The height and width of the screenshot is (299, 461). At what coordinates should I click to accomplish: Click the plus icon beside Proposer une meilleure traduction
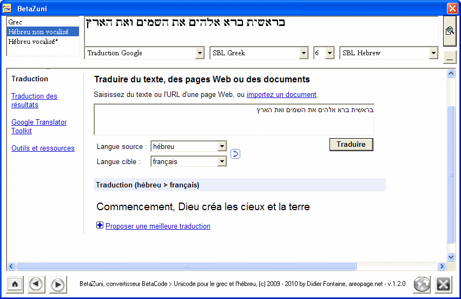pyautogui.click(x=100, y=225)
